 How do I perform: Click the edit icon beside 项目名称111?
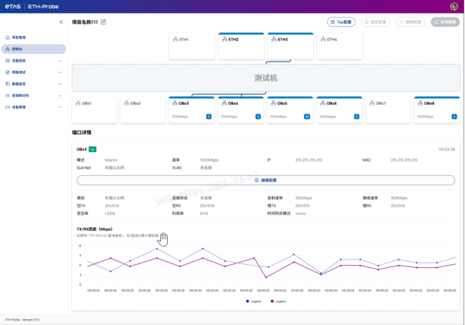103,22
